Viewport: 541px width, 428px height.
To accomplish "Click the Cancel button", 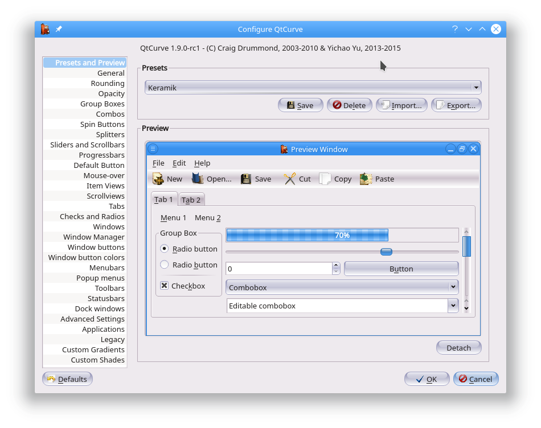I will pos(476,379).
